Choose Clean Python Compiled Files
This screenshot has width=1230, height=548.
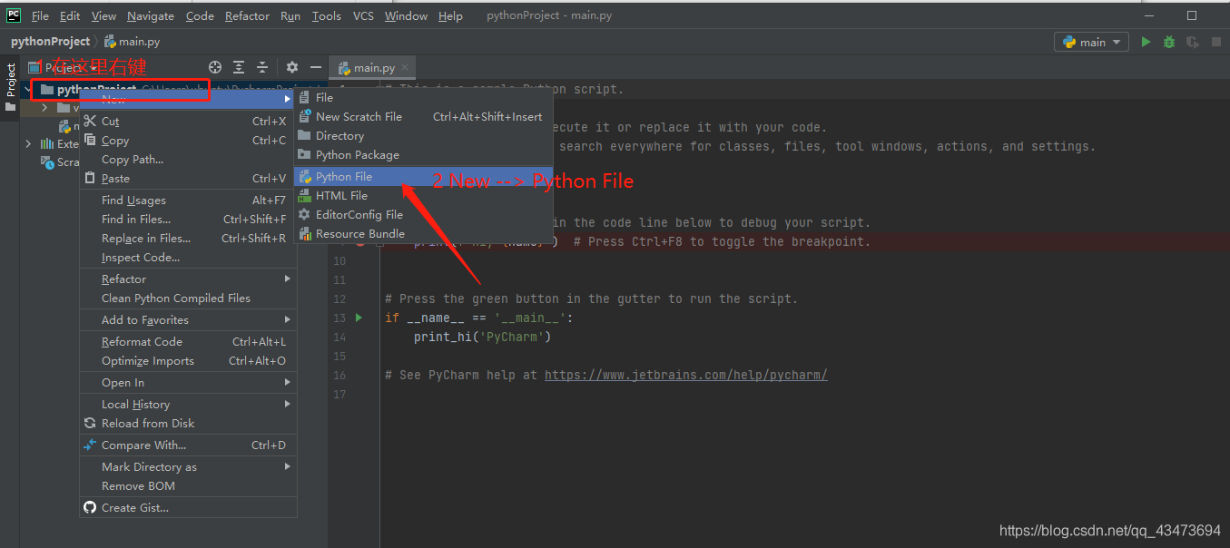click(188, 298)
